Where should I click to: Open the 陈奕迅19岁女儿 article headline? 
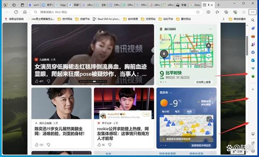pyautogui.click(x=59, y=131)
